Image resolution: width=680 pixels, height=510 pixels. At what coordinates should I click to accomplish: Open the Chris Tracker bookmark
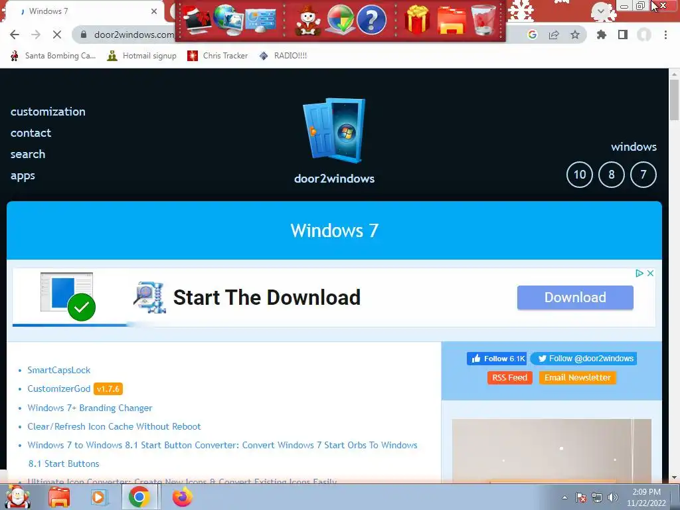[218, 56]
